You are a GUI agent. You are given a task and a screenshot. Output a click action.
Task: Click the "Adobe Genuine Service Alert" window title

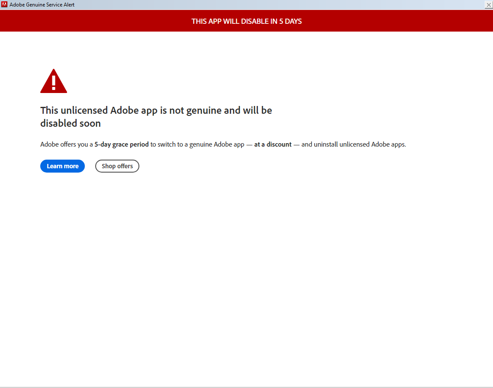click(42, 5)
